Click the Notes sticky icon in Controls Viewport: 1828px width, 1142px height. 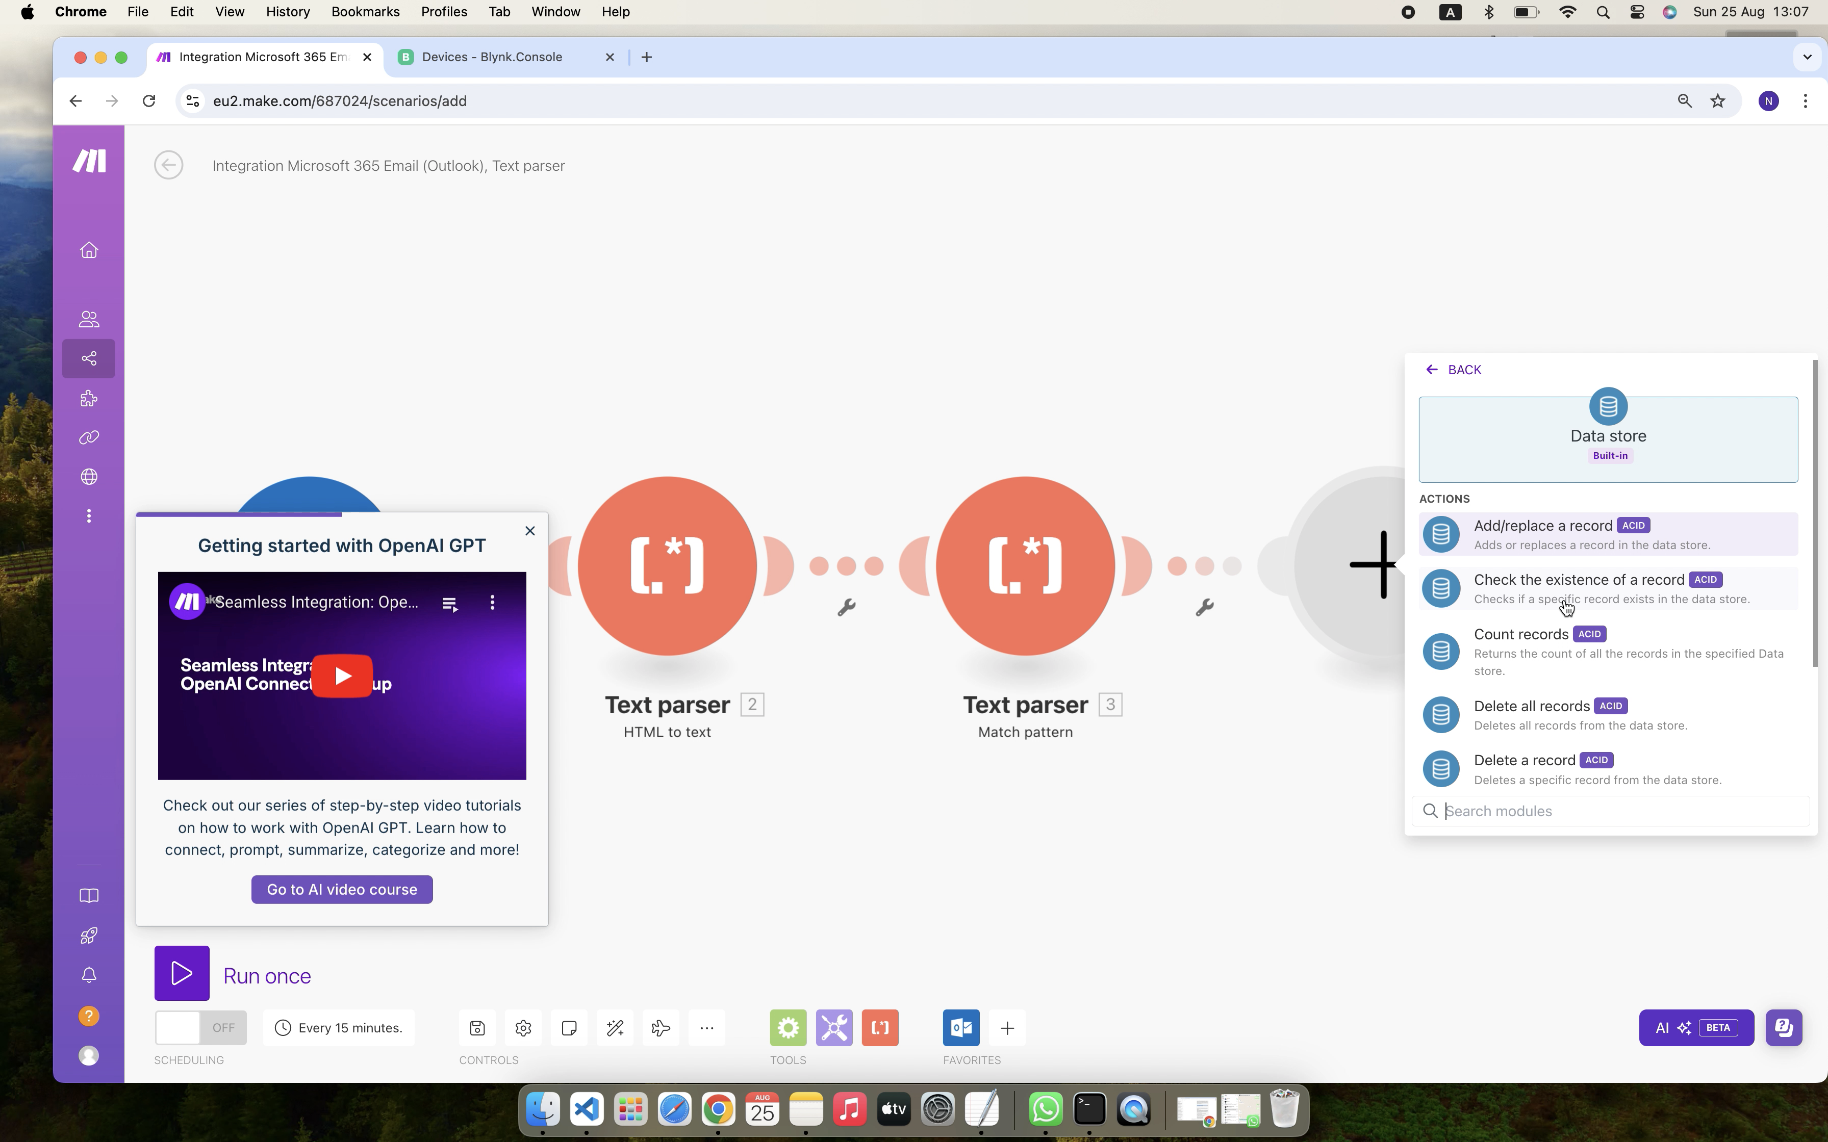pos(570,1028)
